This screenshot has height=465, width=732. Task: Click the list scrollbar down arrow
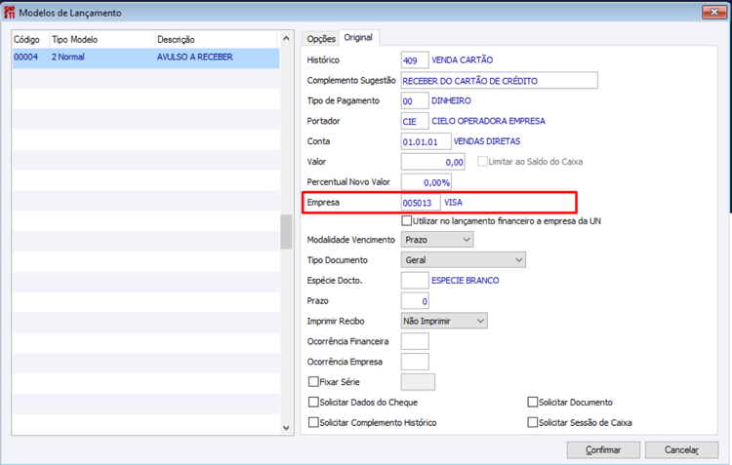(286, 428)
